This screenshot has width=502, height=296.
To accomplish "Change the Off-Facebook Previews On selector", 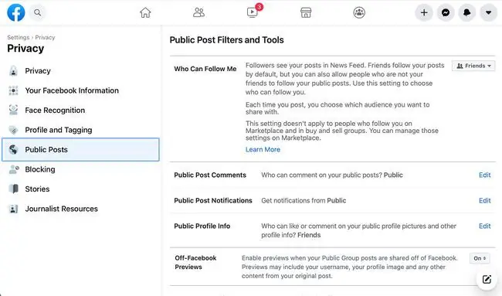I will click(480, 258).
